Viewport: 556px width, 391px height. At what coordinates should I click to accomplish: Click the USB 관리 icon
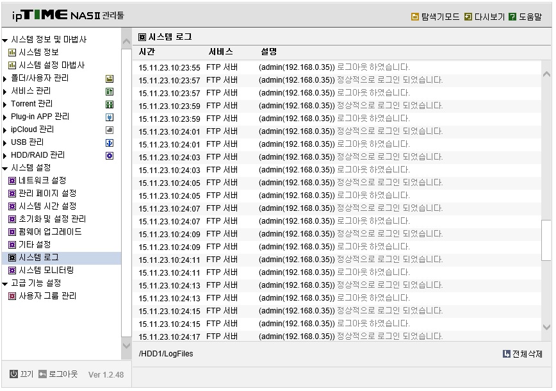tap(110, 143)
